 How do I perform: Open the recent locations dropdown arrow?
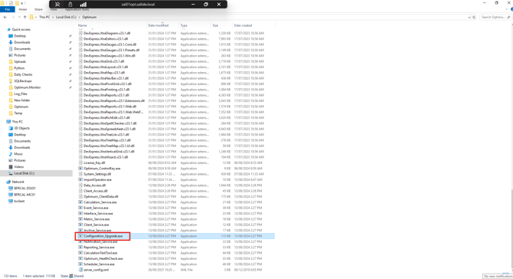coord(19,17)
